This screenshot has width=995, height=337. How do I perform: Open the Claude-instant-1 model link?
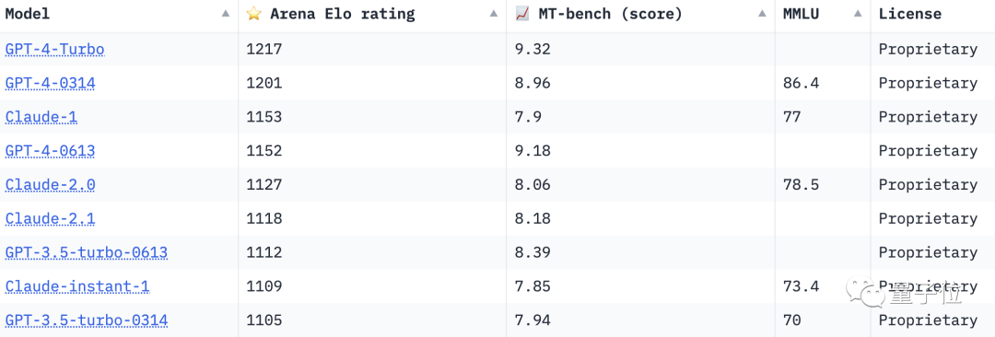[77, 286]
